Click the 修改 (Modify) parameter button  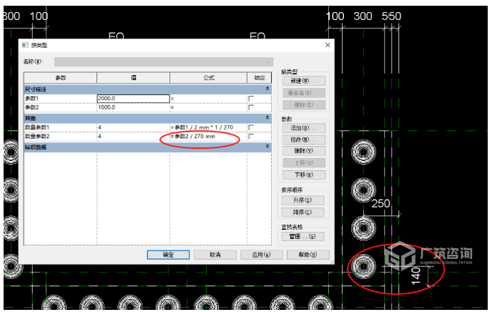304,140
